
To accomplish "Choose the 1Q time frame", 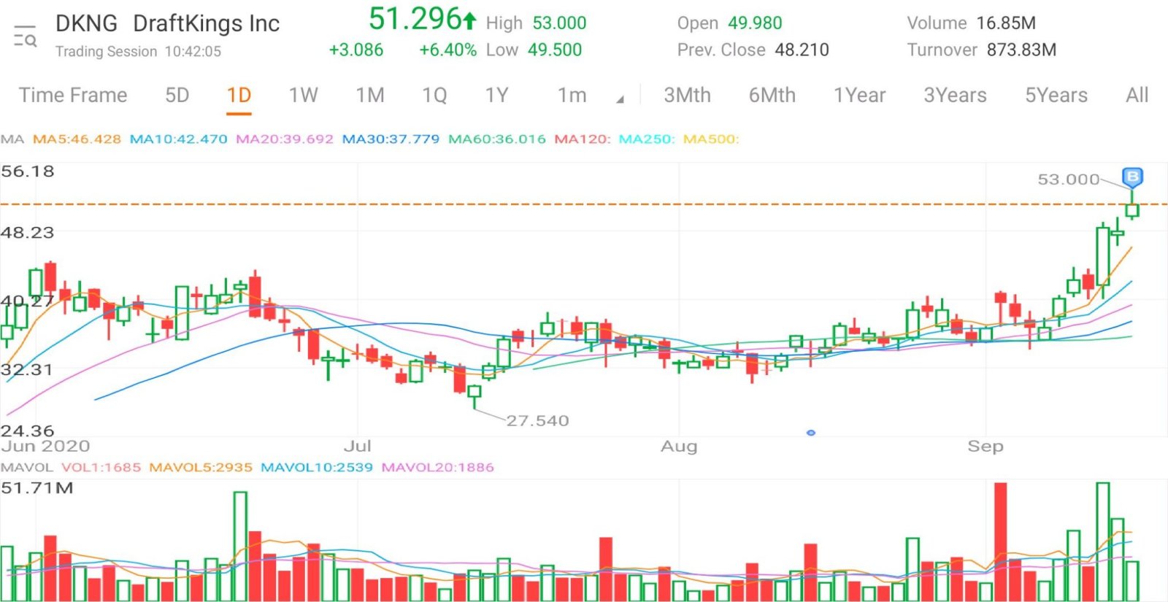I will [x=434, y=96].
